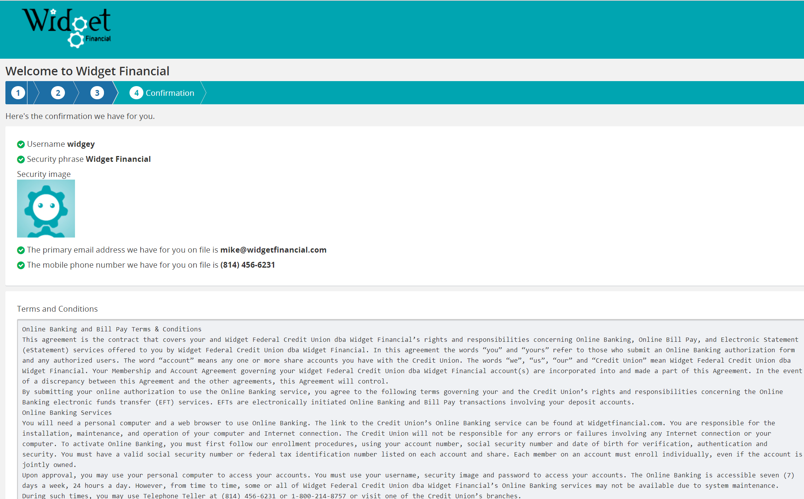Click the Security phrase Widget Financial text
The height and width of the screenshot is (499, 804).
pos(118,159)
